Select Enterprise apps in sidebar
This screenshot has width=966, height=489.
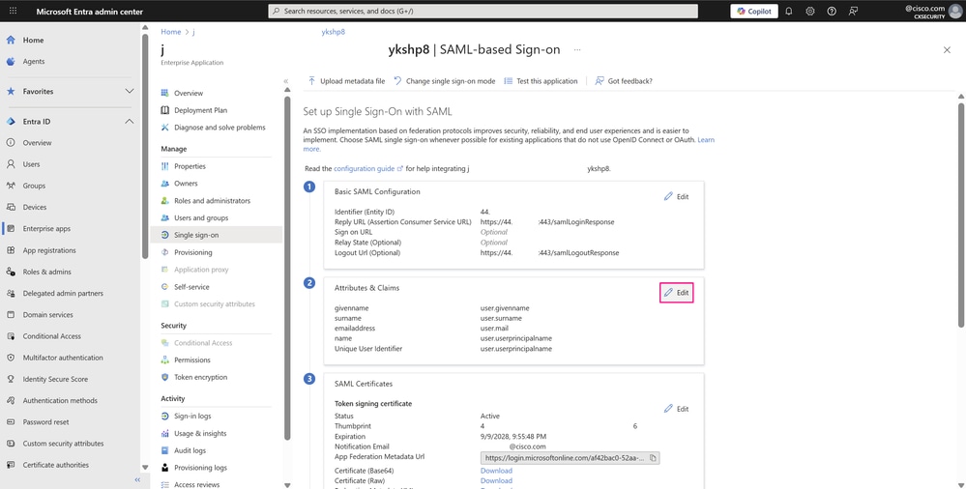pos(46,228)
